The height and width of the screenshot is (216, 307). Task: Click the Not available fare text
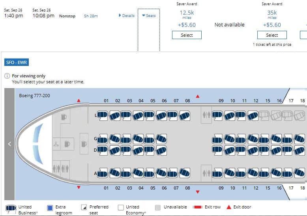[230, 25]
